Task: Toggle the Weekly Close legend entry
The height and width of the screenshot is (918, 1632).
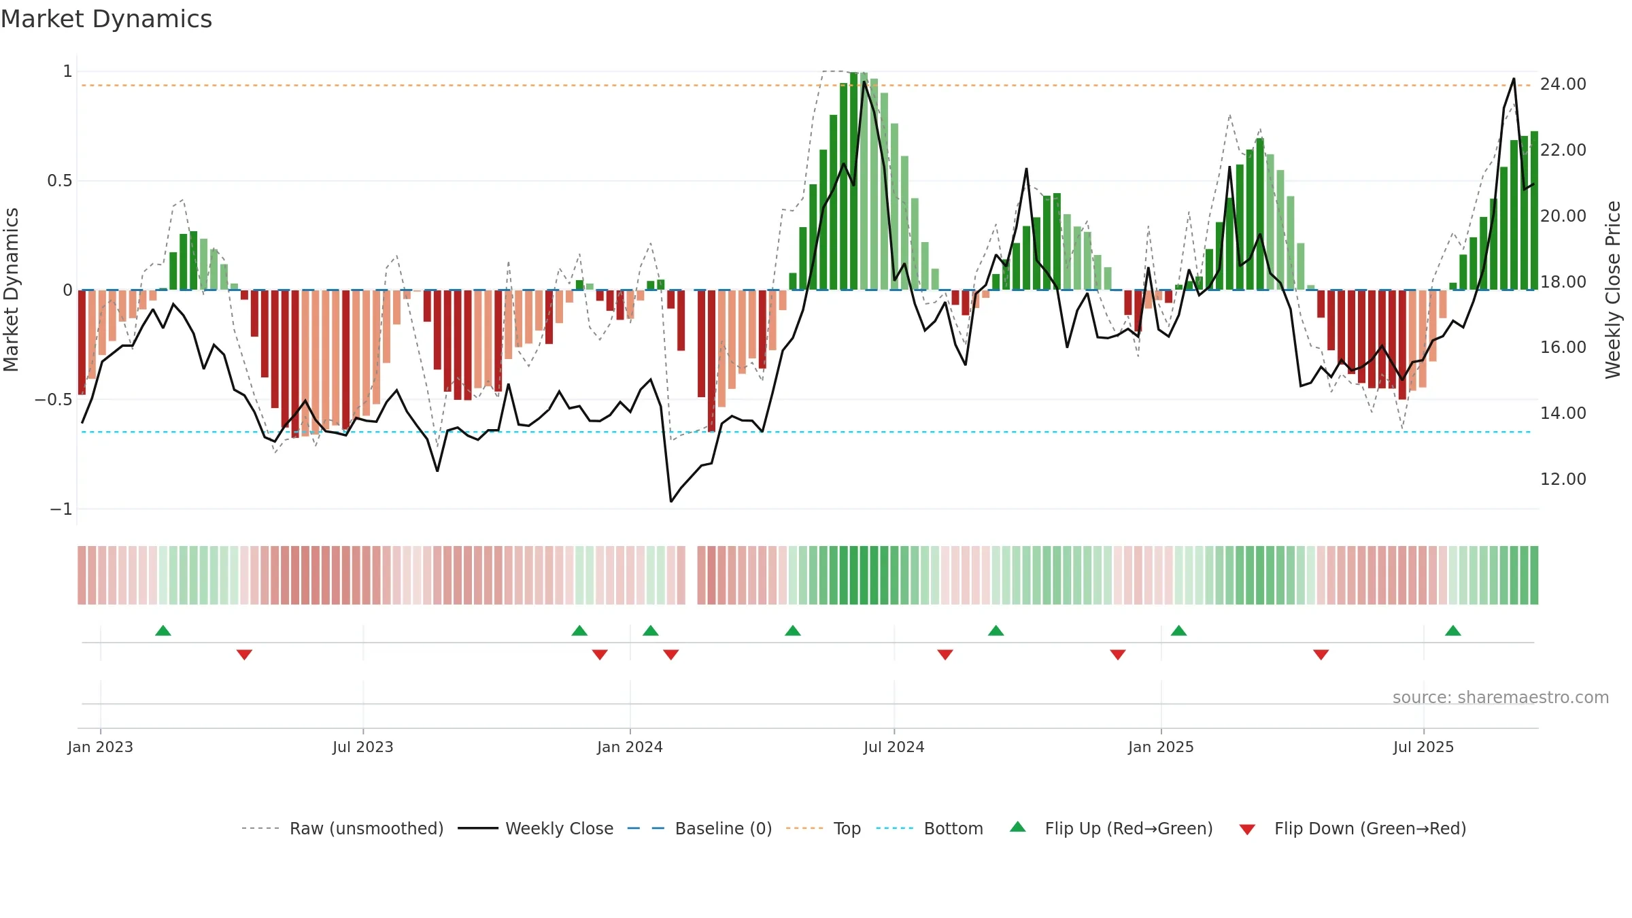Action: [535, 828]
